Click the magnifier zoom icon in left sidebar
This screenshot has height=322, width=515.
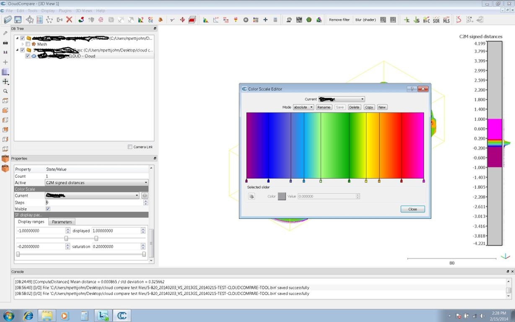coord(5,91)
